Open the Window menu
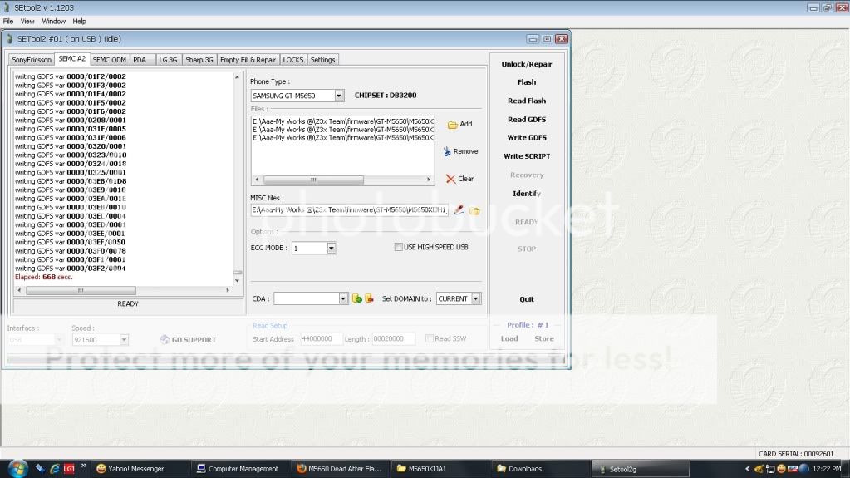Image resolution: width=850 pixels, height=478 pixels. pyautogui.click(x=54, y=21)
